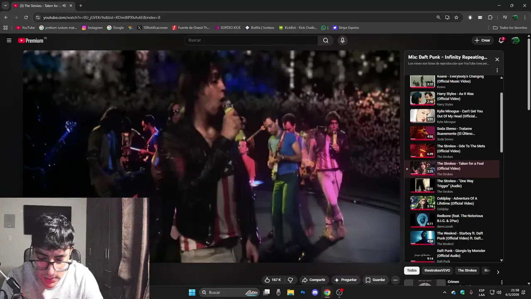Show hidden system tray icons
Viewport: 531px width, 299px height.
(x=445, y=292)
